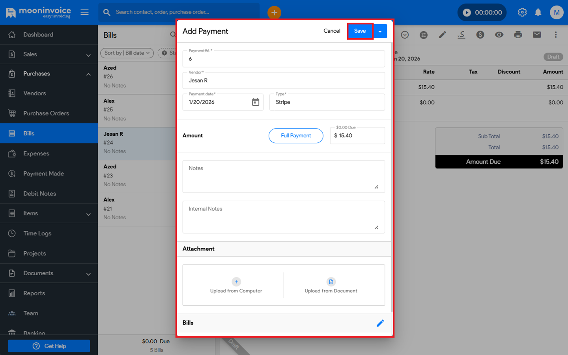
Task: Open the notifications bell
Action: pyautogui.click(x=538, y=13)
